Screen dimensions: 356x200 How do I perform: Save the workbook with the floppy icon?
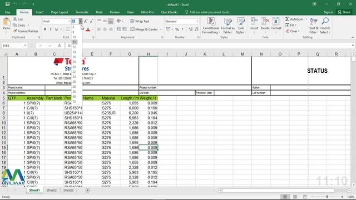(7, 4)
